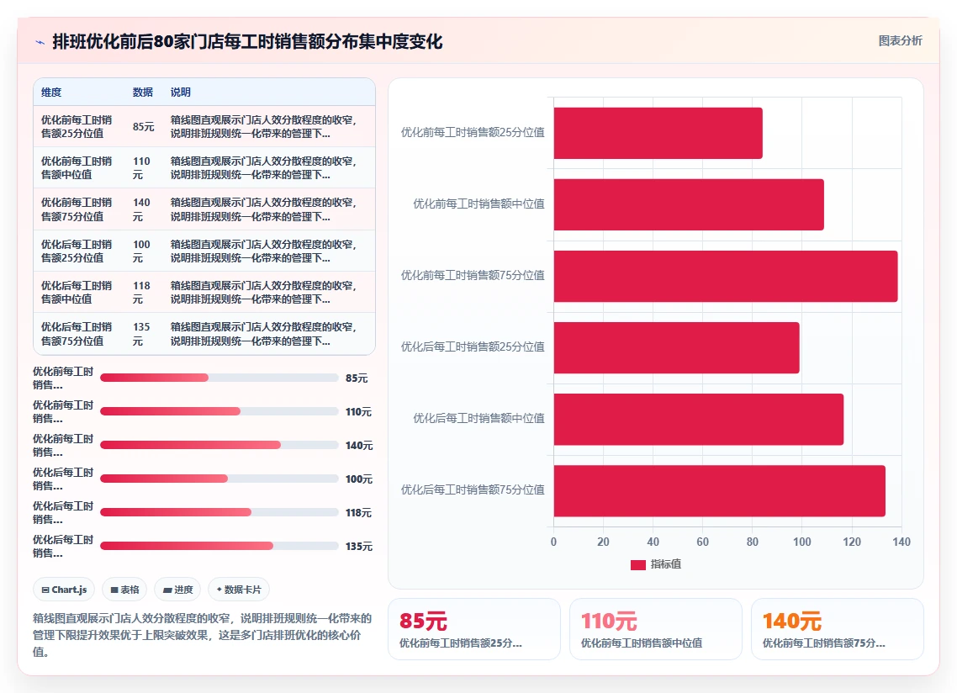Click the 数据 column header

[x=143, y=93]
